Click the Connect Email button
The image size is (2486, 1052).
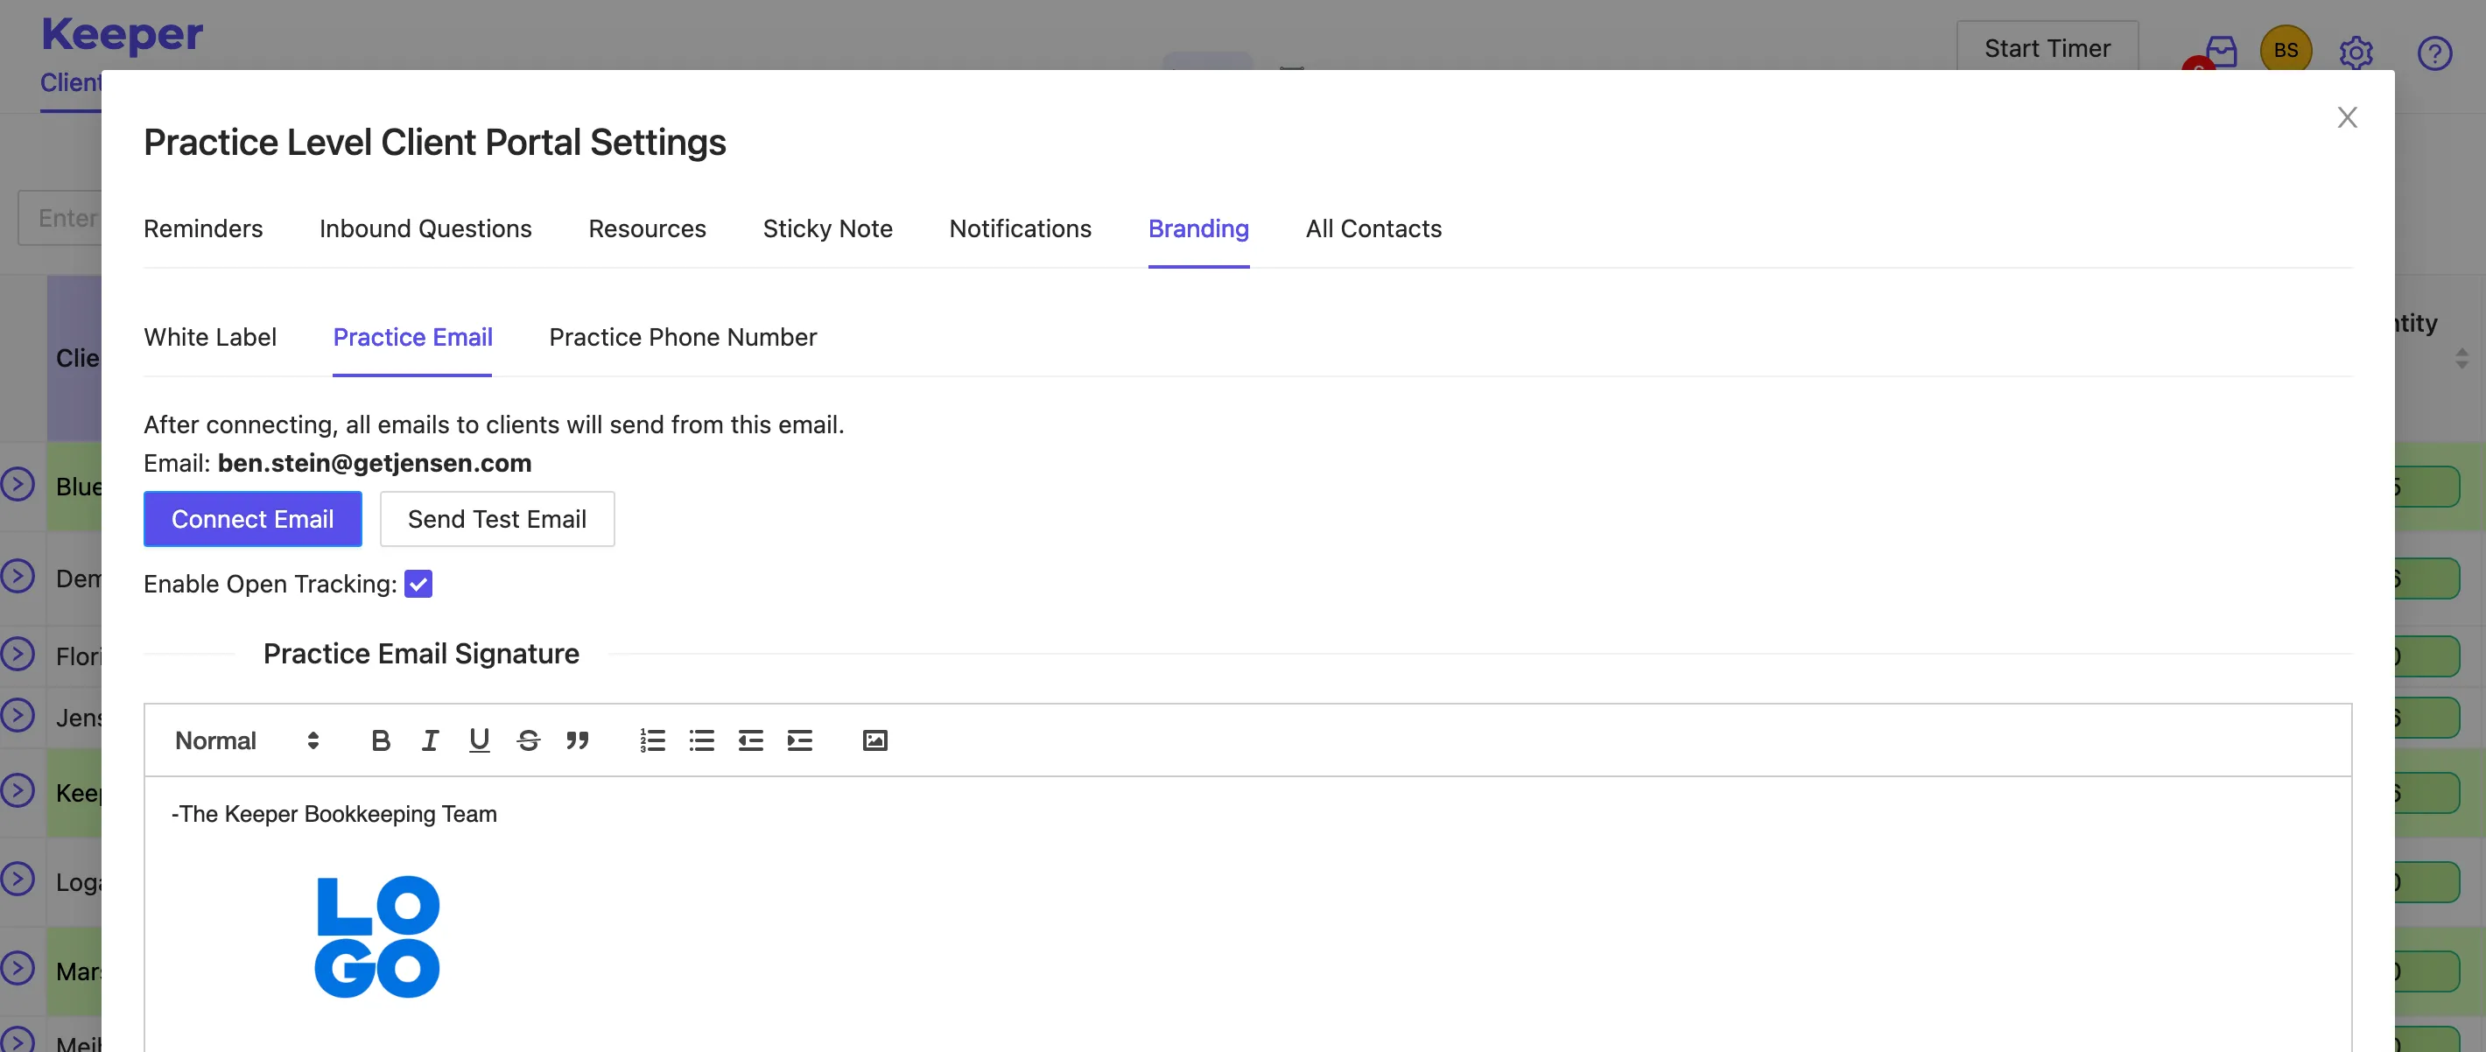click(x=253, y=519)
